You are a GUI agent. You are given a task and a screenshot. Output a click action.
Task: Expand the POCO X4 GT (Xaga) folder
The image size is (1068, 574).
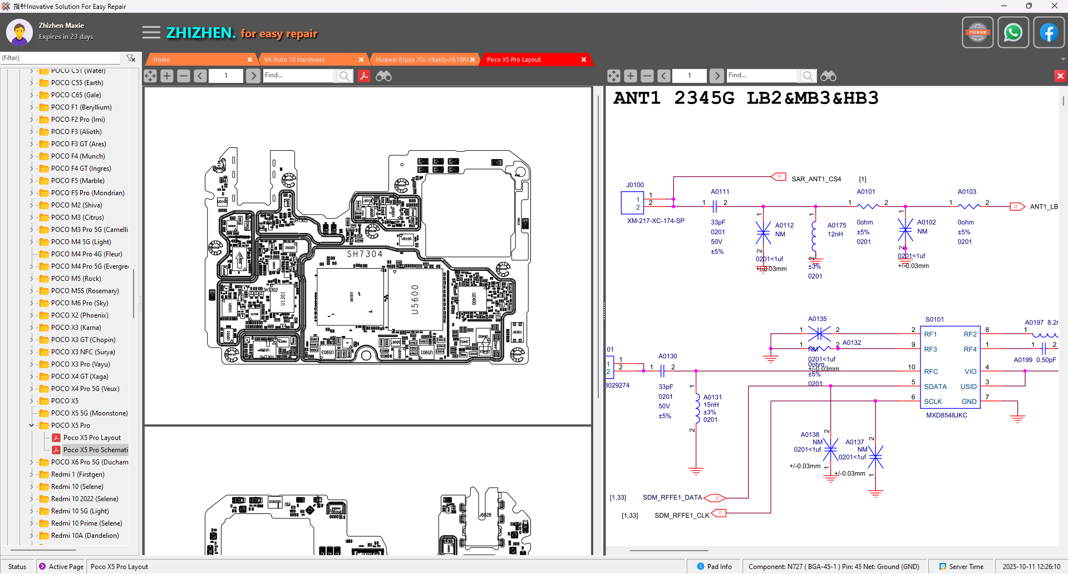click(x=32, y=377)
